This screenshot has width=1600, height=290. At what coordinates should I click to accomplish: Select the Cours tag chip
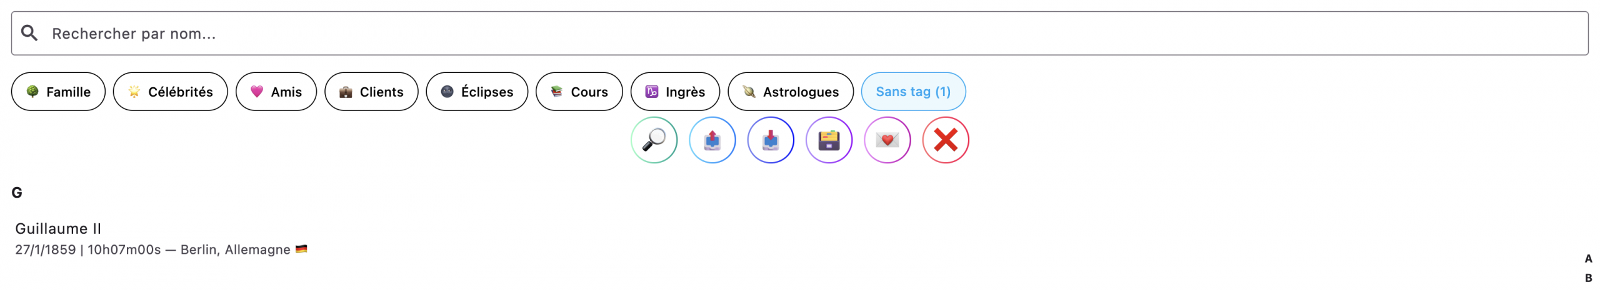(x=579, y=92)
